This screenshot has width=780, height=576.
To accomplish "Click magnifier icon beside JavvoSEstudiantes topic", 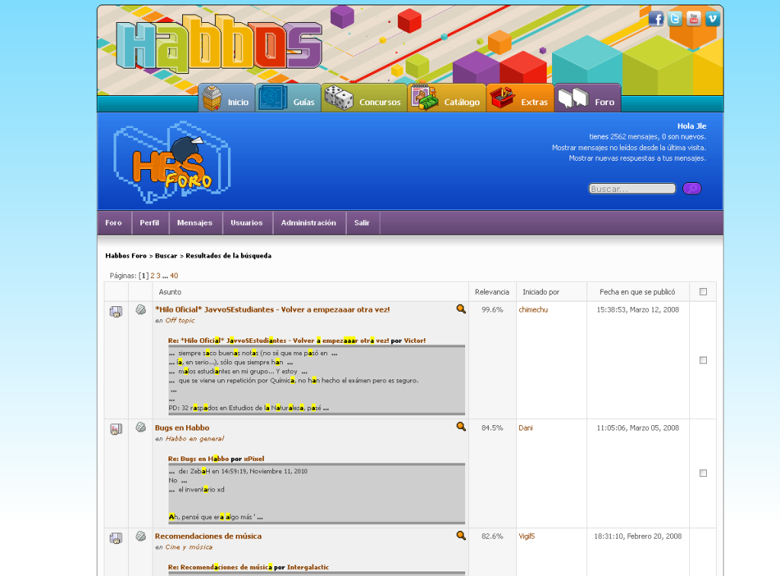I will tap(461, 309).
